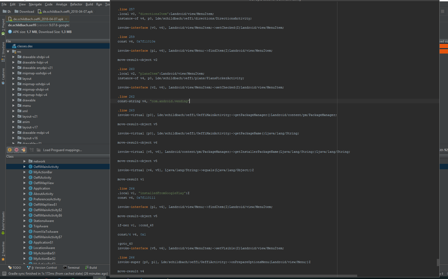Open the Build menu

pyautogui.click(x=89, y=4)
